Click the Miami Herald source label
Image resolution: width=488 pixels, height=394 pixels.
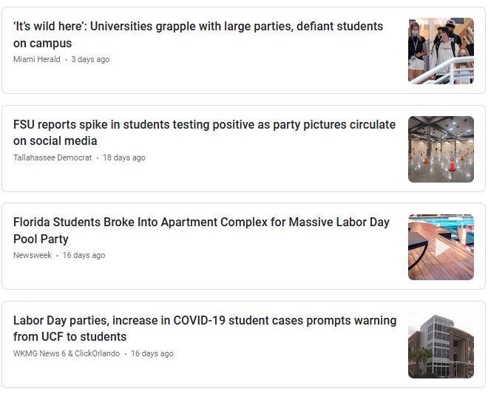[37, 59]
